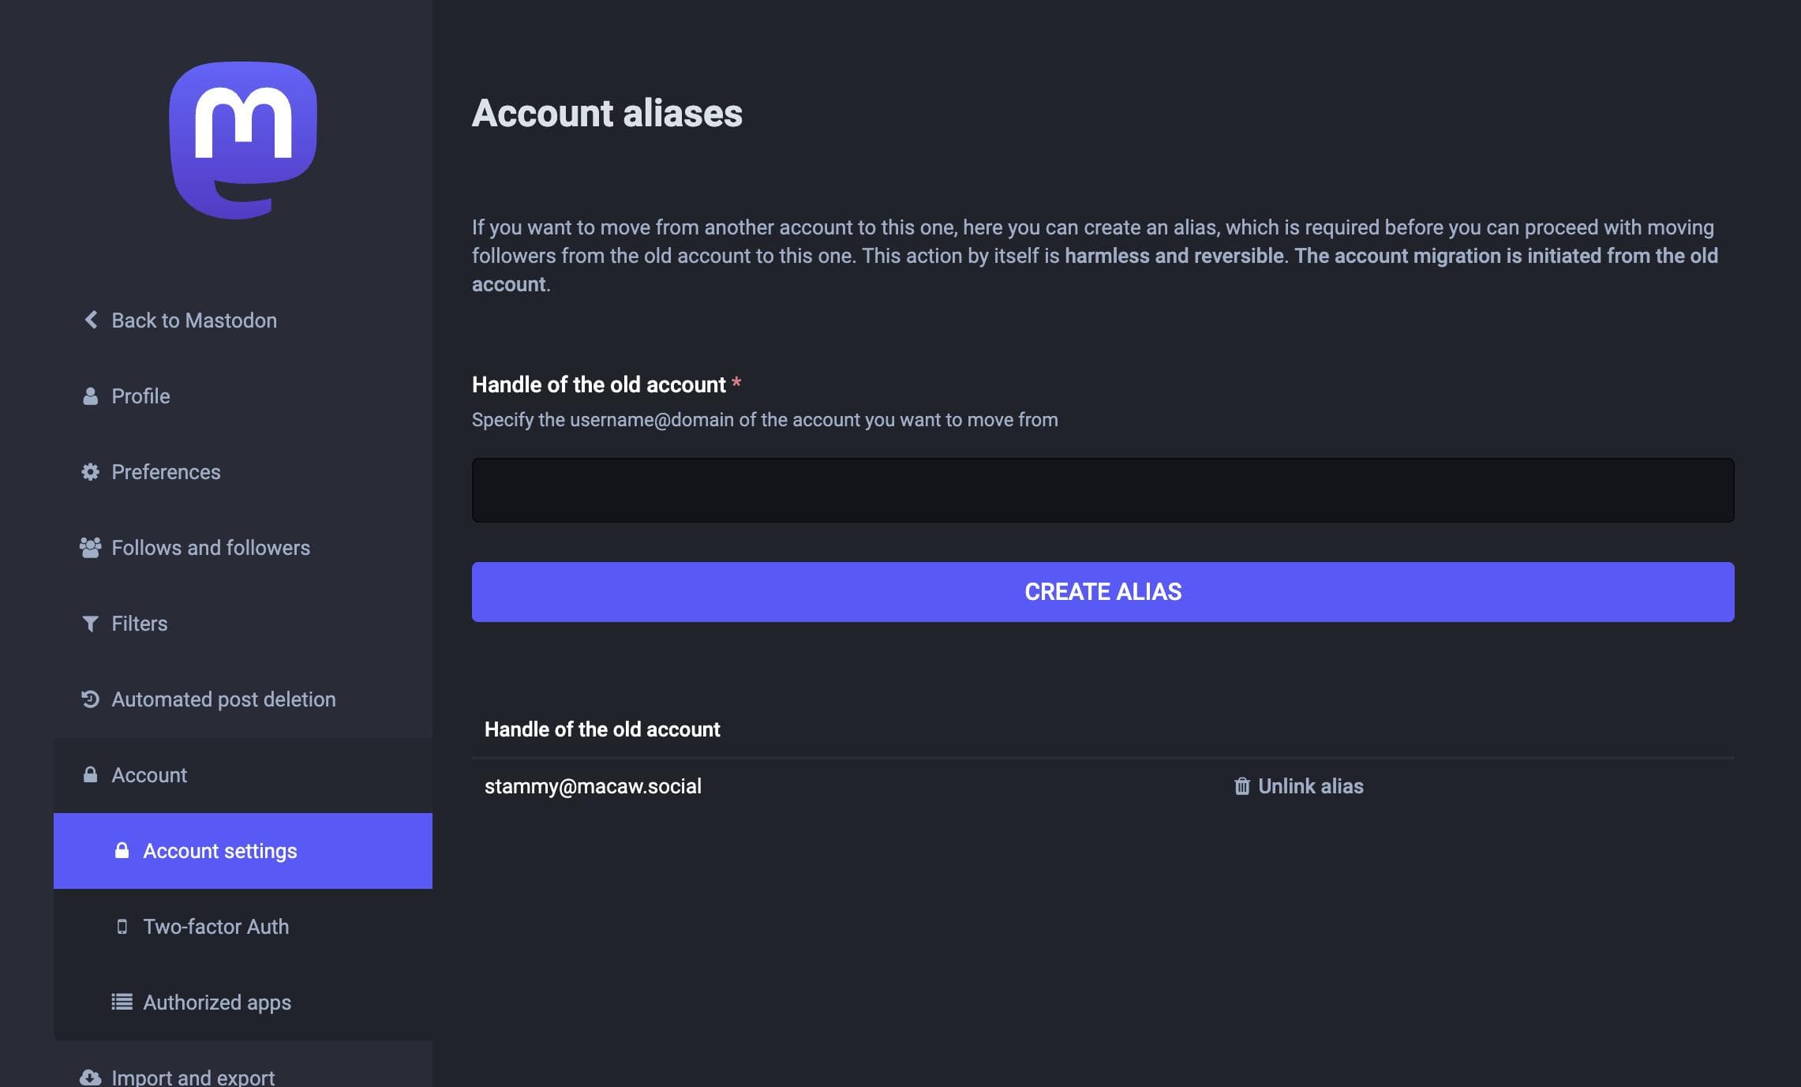
Task: Click the back chevron icon beside Back to Mastodon
Action: pyautogui.click(x=91, y=320)
